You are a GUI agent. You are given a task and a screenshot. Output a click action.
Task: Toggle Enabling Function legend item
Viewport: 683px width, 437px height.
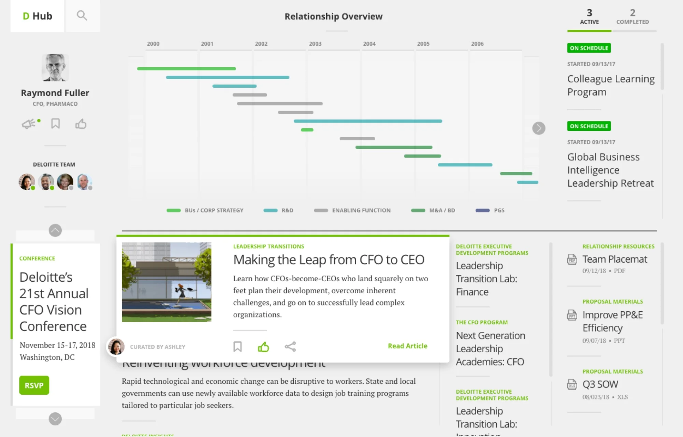[x=352, y=210]
